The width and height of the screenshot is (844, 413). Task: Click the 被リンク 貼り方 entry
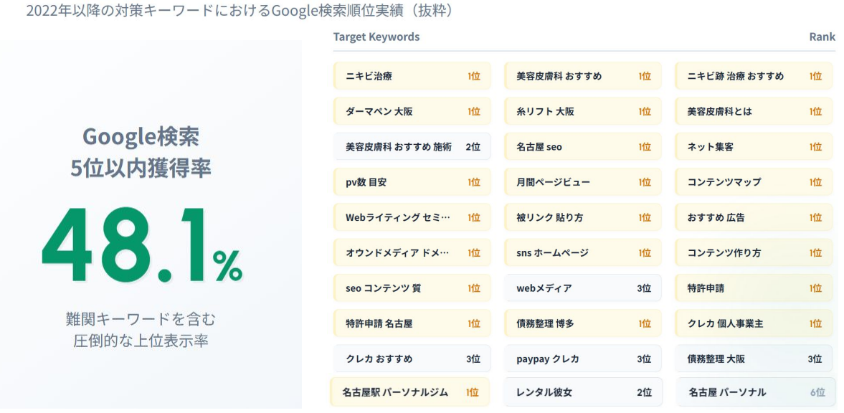pyautogui.click(x=583, y=217)
